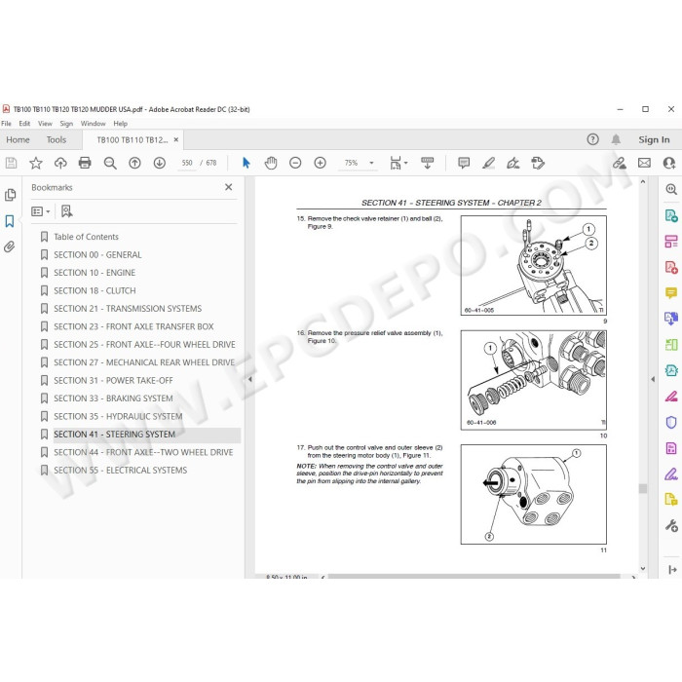Open the right pane search tool
682x682 pixels.
pyautogui.click(x=671, y=189)
